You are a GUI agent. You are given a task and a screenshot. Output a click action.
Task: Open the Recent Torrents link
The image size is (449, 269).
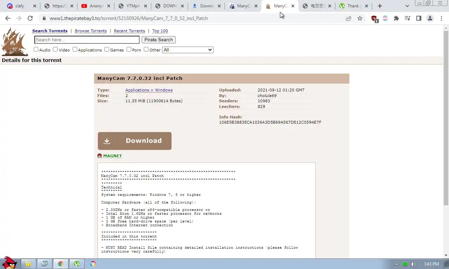pos(129,31)
